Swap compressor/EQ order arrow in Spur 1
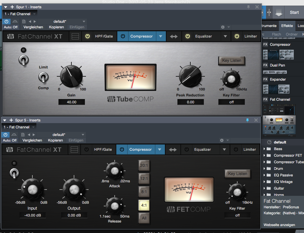The height and width of the screenshot is (233, 304). [174, 36]
